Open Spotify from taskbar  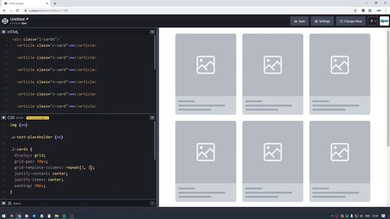(x=64, y=216)
